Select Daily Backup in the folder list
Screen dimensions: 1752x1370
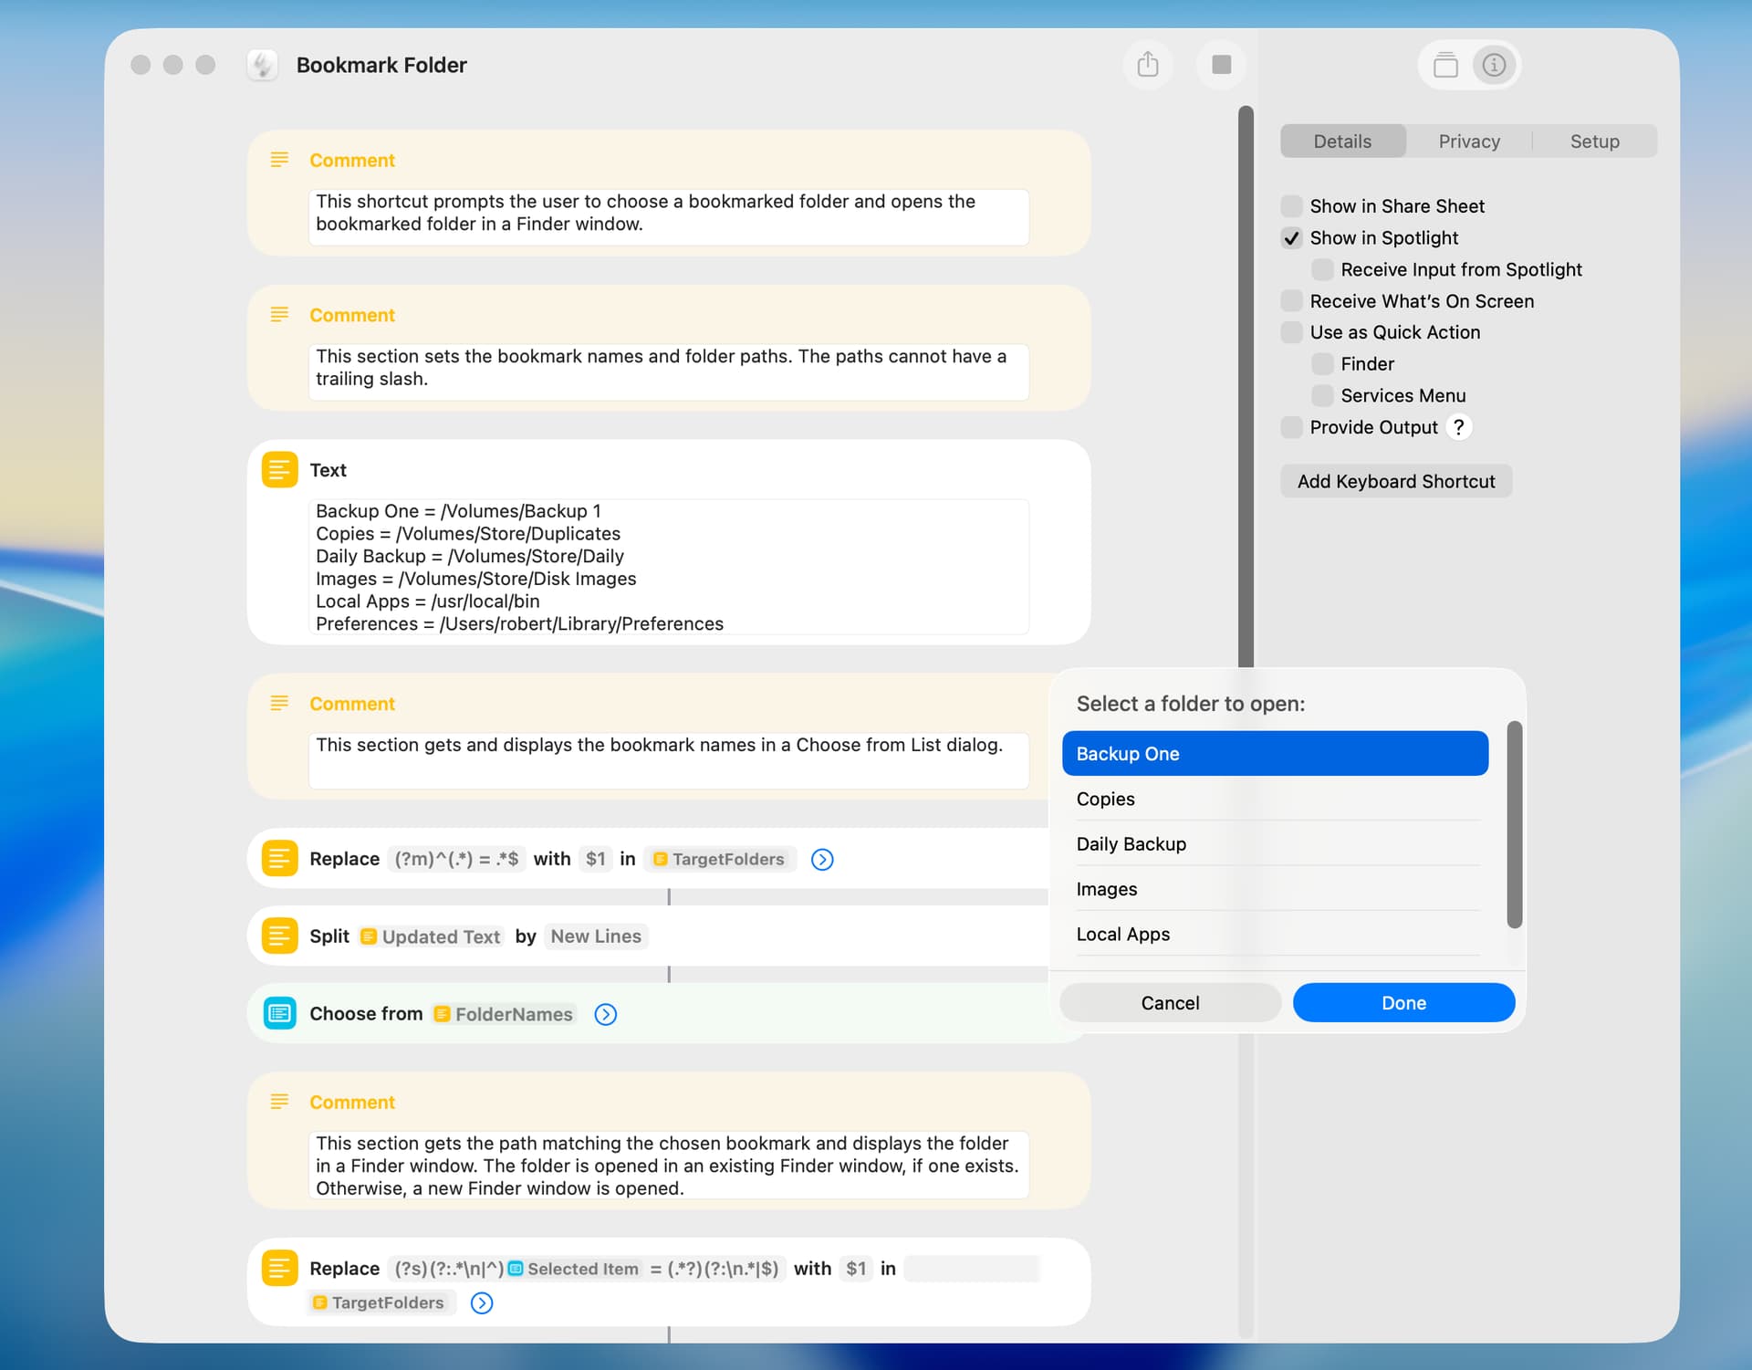pyautogui.click(x=1131, y=844)
